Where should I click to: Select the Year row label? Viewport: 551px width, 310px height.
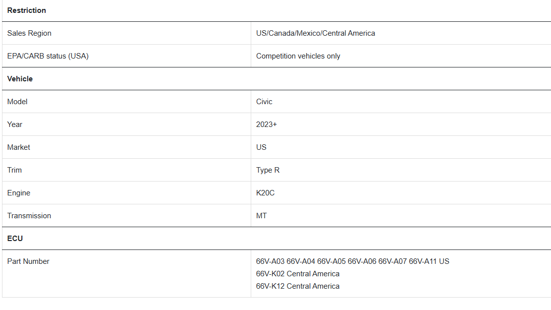point(14,124)
